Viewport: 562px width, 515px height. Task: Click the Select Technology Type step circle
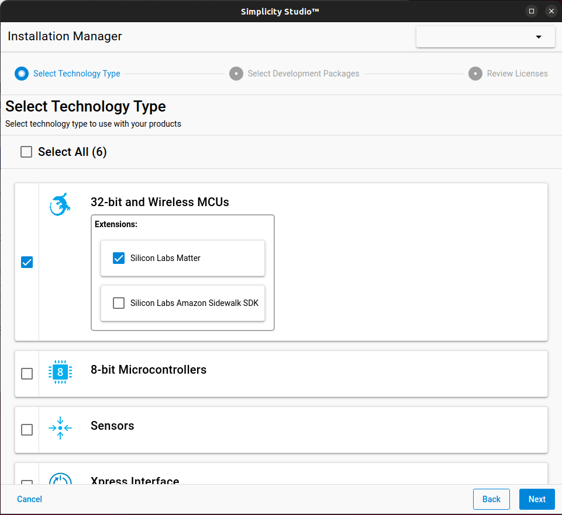tap(22, 74)
